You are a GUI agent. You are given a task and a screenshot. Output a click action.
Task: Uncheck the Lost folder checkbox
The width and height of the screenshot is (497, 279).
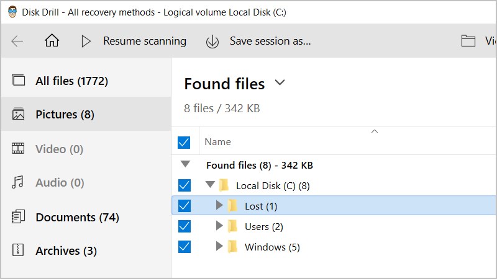[x=185, y=206]
